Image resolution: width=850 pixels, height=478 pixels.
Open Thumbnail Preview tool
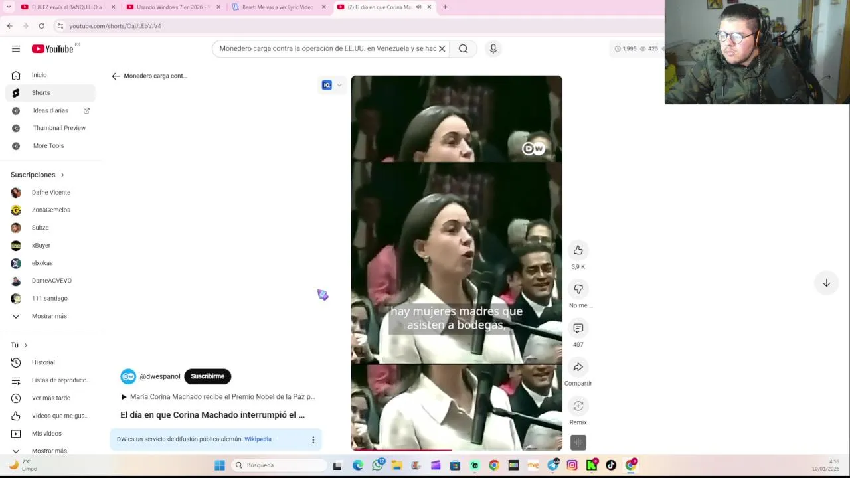tap(50, 128)
